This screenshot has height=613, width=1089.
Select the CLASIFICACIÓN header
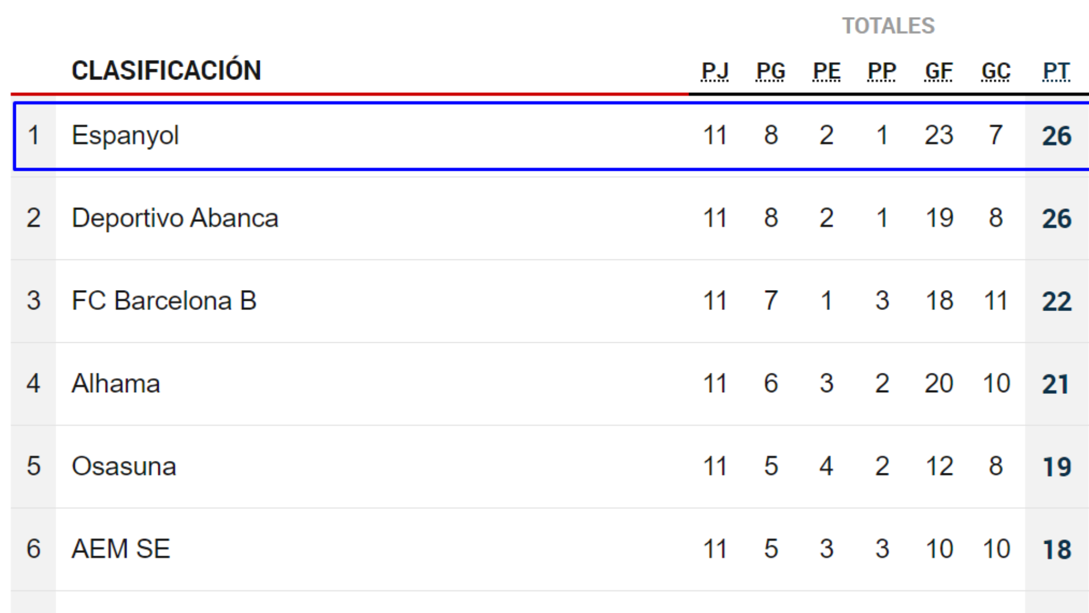point(167,70)
